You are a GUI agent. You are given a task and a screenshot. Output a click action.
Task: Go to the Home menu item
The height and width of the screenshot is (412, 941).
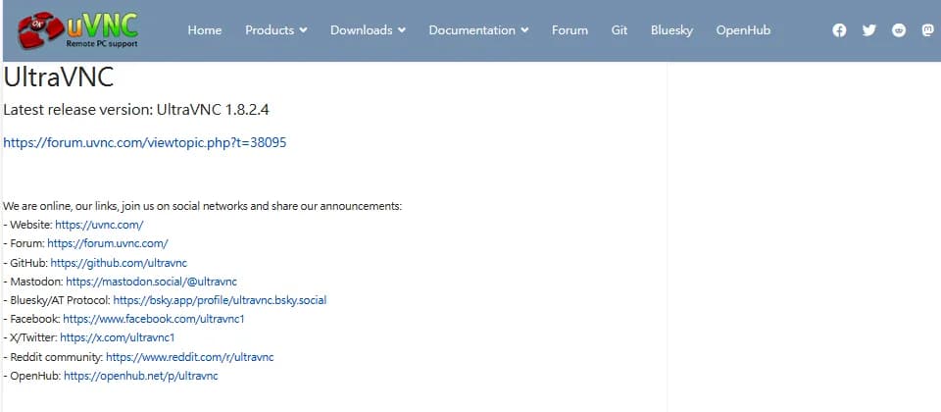pyautogui.click(x=205, y=30)
